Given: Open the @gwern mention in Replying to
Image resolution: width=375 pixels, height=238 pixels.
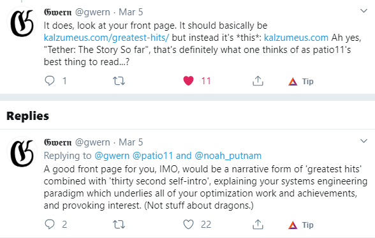Looking at the screenshot, I should pos(112,156).
